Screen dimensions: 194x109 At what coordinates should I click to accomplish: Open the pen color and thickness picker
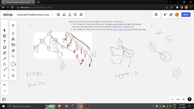click(13, 64)
